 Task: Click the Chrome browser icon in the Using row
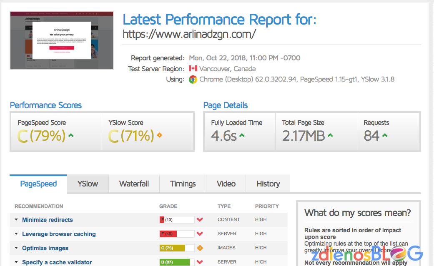pos(193,79)
